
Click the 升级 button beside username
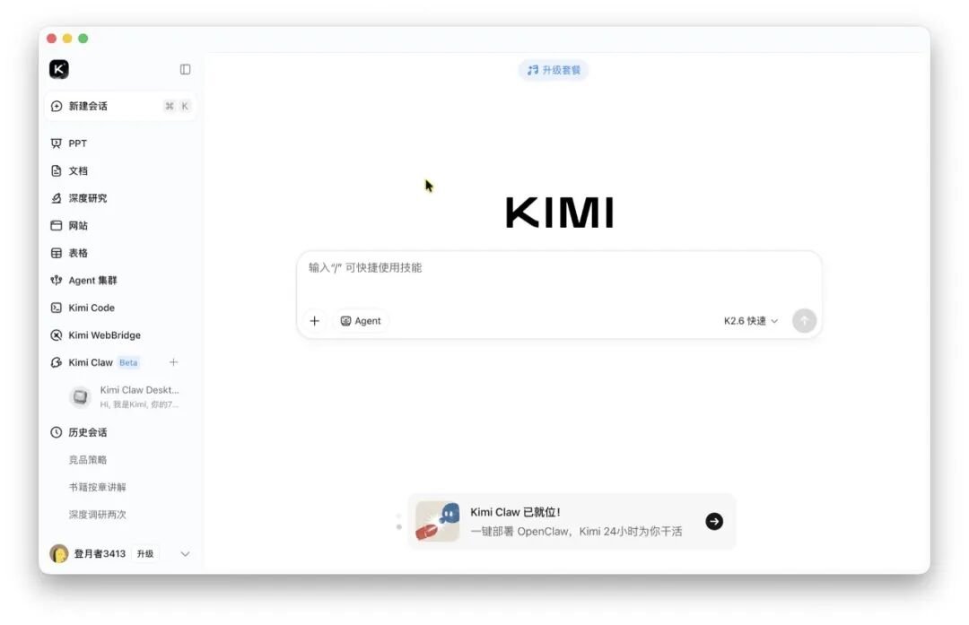(145, 554)
